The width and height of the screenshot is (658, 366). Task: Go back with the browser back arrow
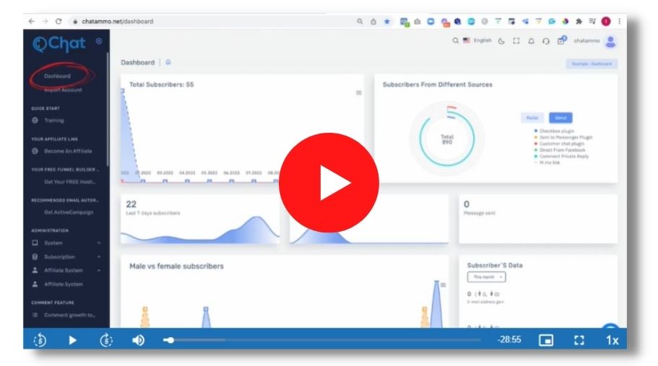(x=32, y=22)
